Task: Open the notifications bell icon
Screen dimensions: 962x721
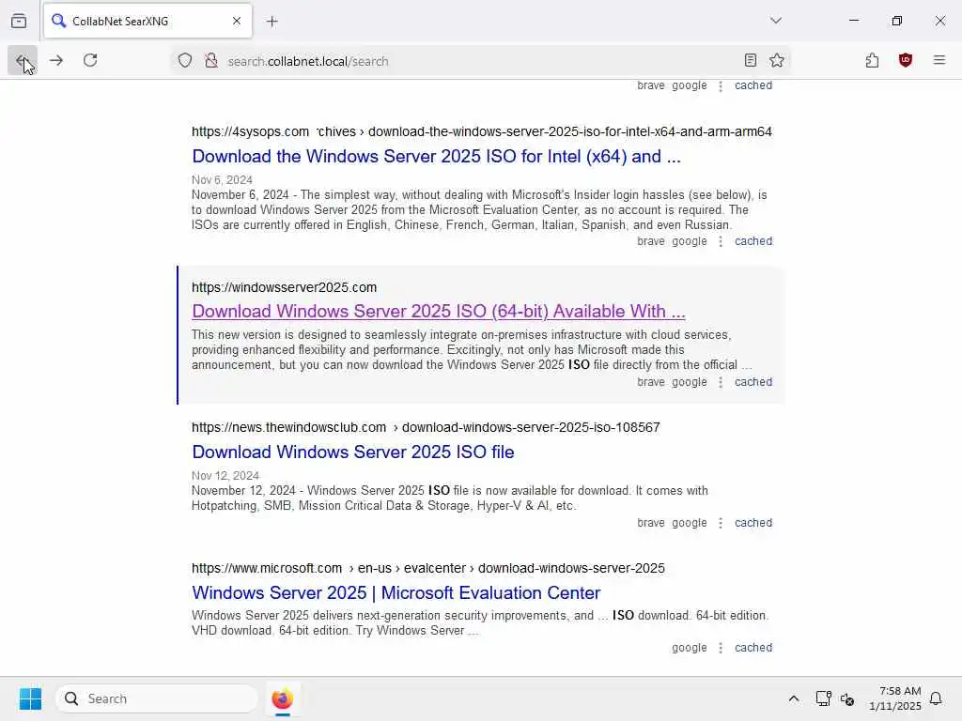Action: tap(936, 698)
